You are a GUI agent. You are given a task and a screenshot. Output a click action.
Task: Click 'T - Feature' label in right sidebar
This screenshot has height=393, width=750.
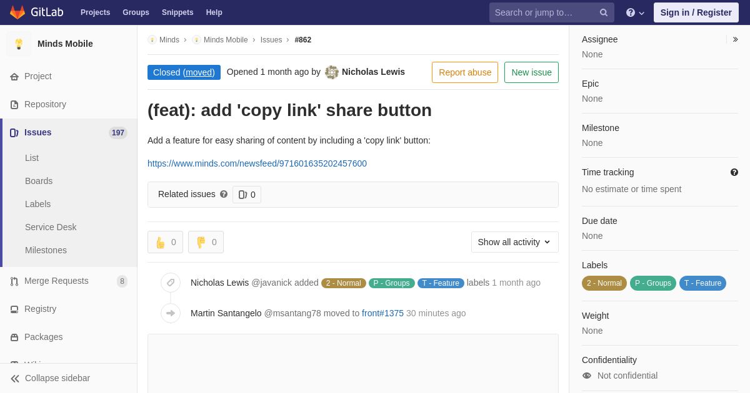[702, 283]
